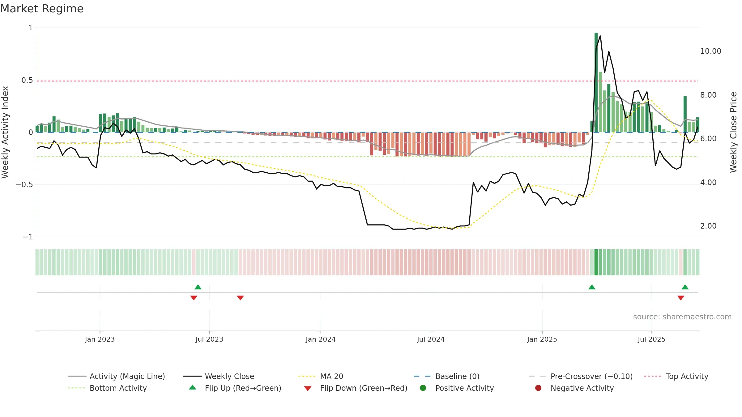Click the −1 activity axis tick
Image resolution: width=742 pixels, height=417 pixels.
[28, 237]
